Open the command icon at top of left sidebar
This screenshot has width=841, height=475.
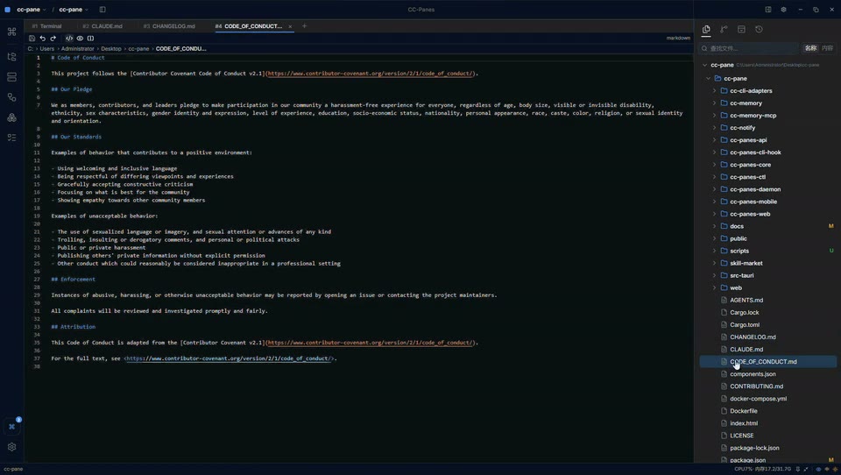click(x=11, y=32)
